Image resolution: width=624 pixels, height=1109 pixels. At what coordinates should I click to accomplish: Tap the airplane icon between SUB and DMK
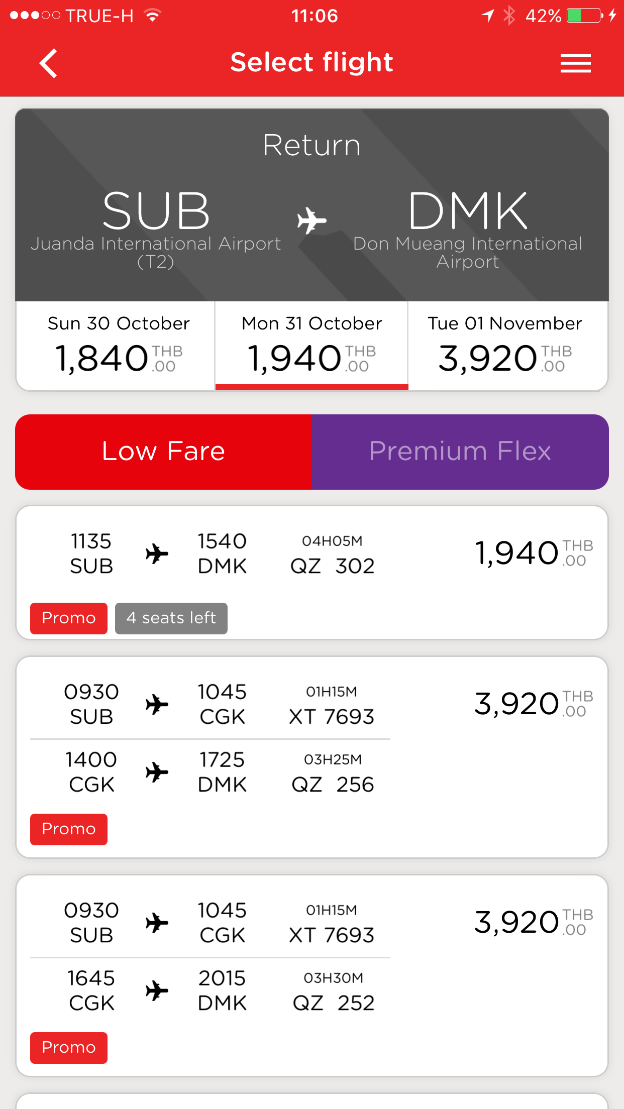click(x=311, y=220)
